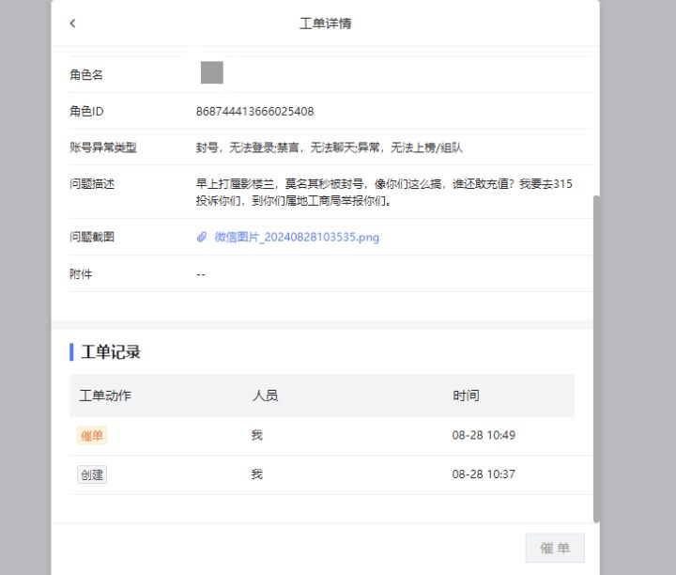Screen dimensions: 676x575
Task: Click the 08-28 10:49 time cell
Action: [484, 435]
